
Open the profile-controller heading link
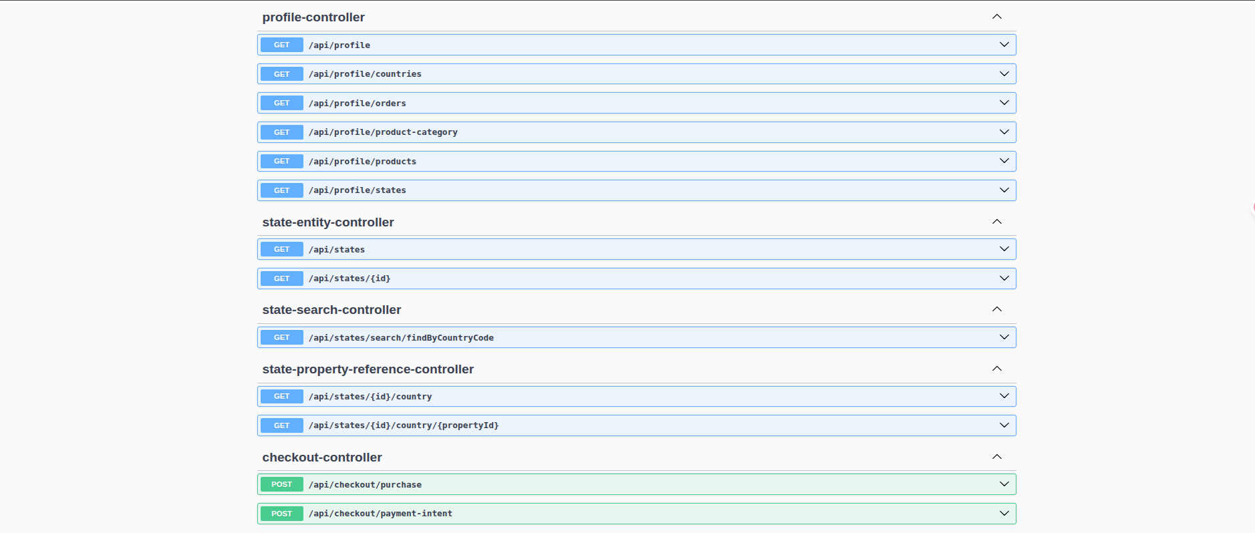313,17
